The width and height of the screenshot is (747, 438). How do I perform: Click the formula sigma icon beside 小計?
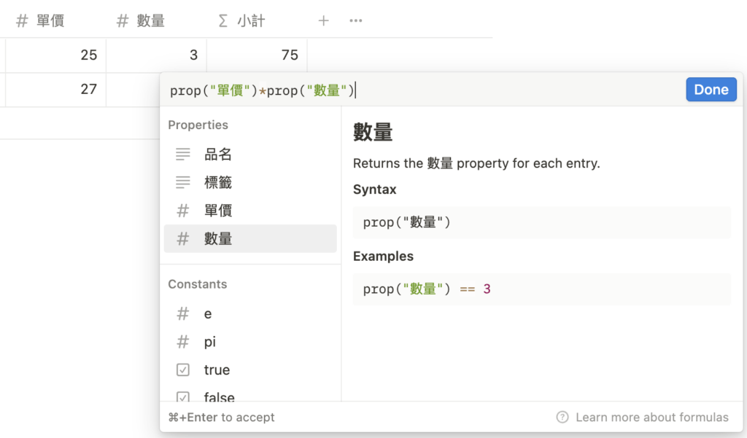click(222, 20)
